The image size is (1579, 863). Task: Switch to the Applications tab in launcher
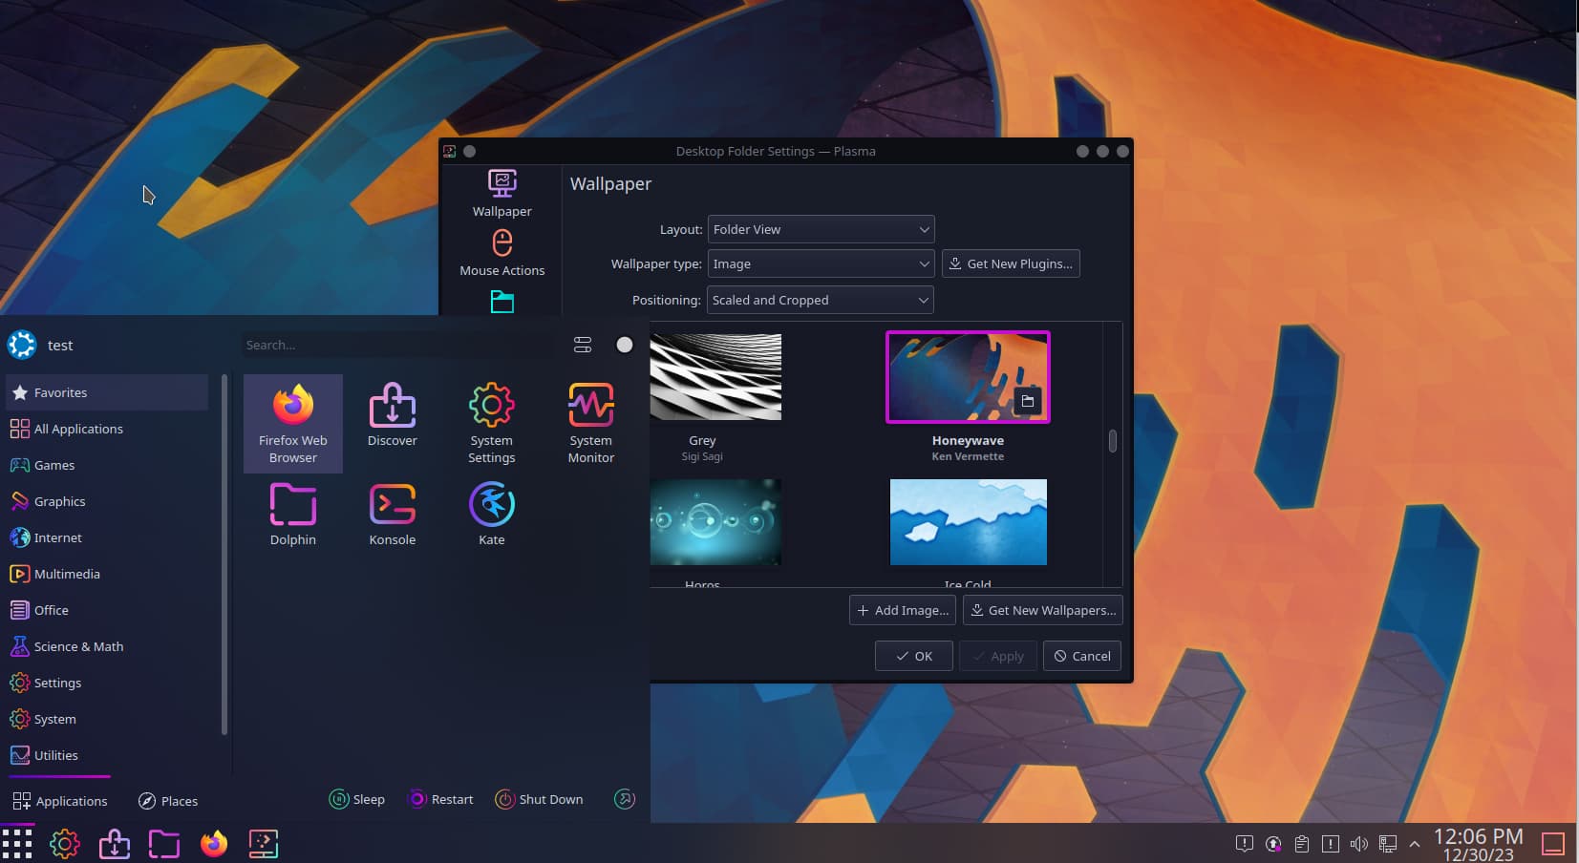[x=59, y=800]
